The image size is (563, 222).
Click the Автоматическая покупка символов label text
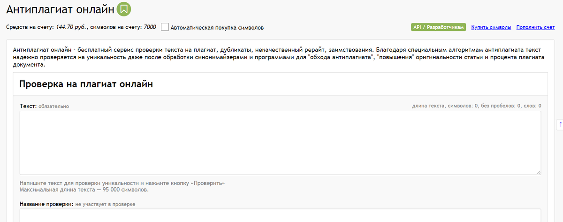point(217,27)
